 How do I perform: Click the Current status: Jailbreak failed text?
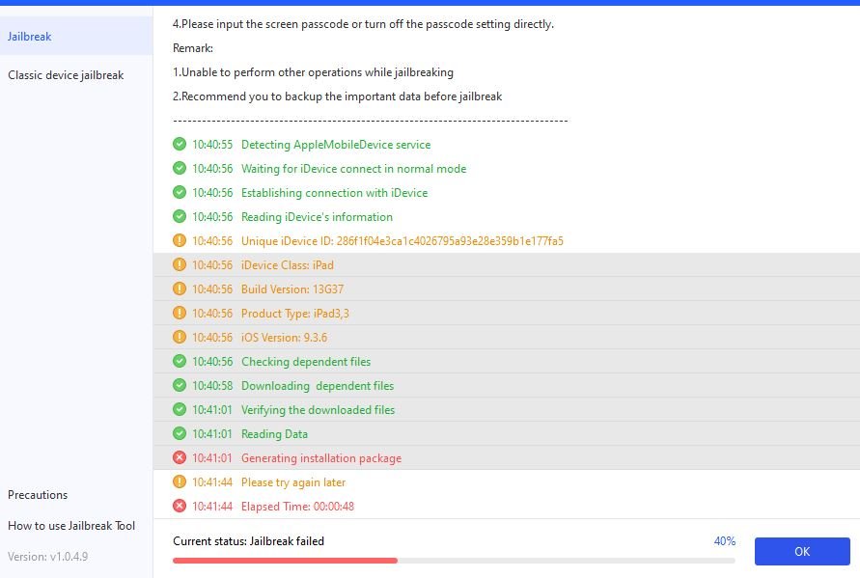click(248, 541)
